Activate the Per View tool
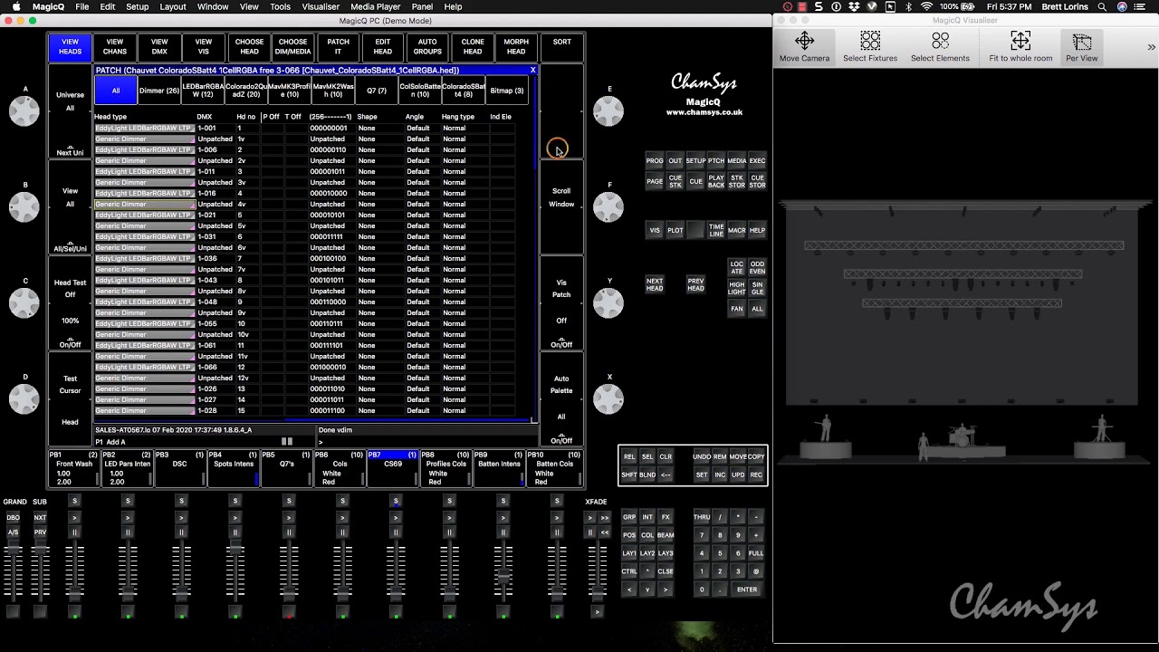Viewport: 1159px width, 652px height. click(x=1081, y=47)
